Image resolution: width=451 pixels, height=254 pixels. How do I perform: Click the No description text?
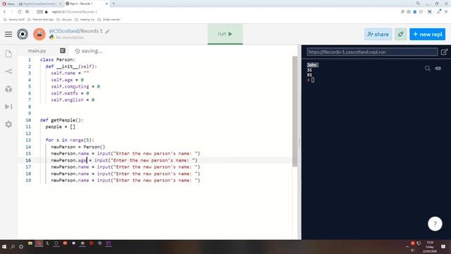click(70, 37)
